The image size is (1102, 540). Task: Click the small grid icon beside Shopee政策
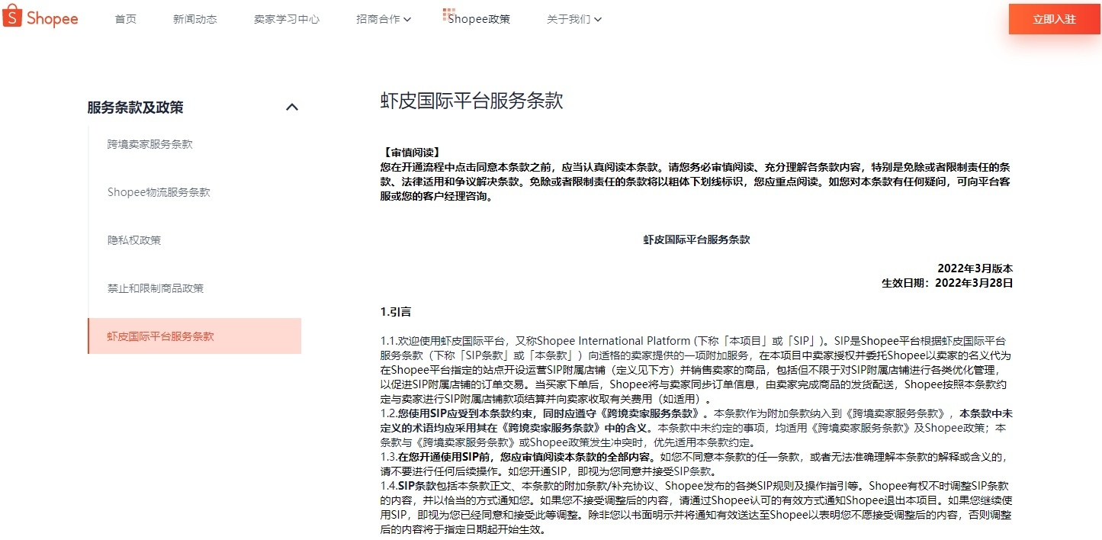pos(446,14)
